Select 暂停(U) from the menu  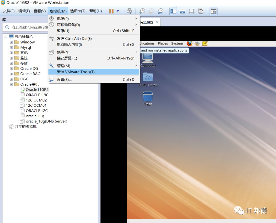pos(94,31)
